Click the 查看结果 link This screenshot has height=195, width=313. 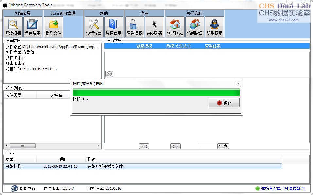click(x=213, y=46)
